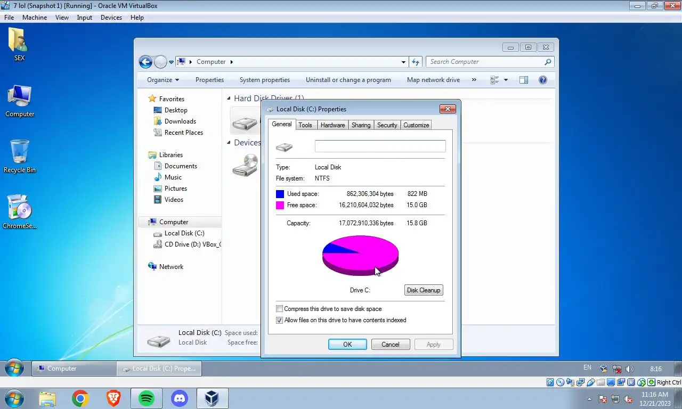
Task: Select Downloads in Favorites
Action: coord(180,121)
